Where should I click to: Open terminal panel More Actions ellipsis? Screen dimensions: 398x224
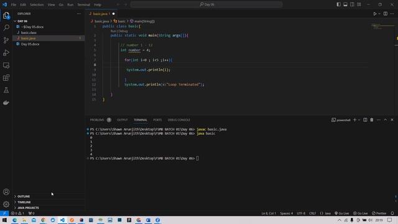[x=379, y=120]
